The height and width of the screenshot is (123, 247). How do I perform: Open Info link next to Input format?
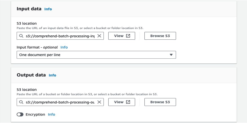64,47
